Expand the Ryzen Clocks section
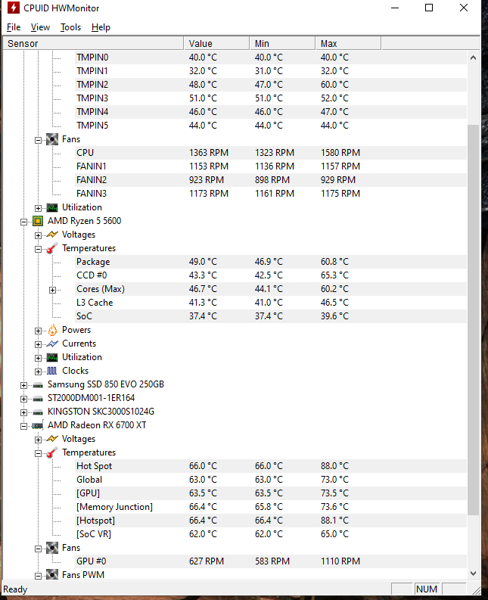 [x=38, y=372]
